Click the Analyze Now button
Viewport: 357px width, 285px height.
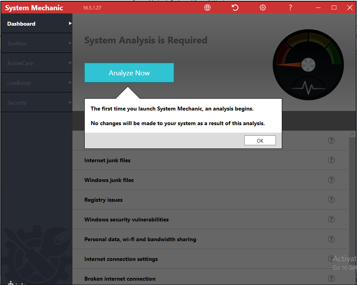(129, 73)
